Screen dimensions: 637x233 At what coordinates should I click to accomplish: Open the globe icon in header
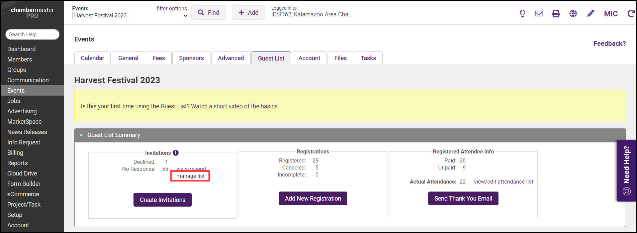[573, 14]
